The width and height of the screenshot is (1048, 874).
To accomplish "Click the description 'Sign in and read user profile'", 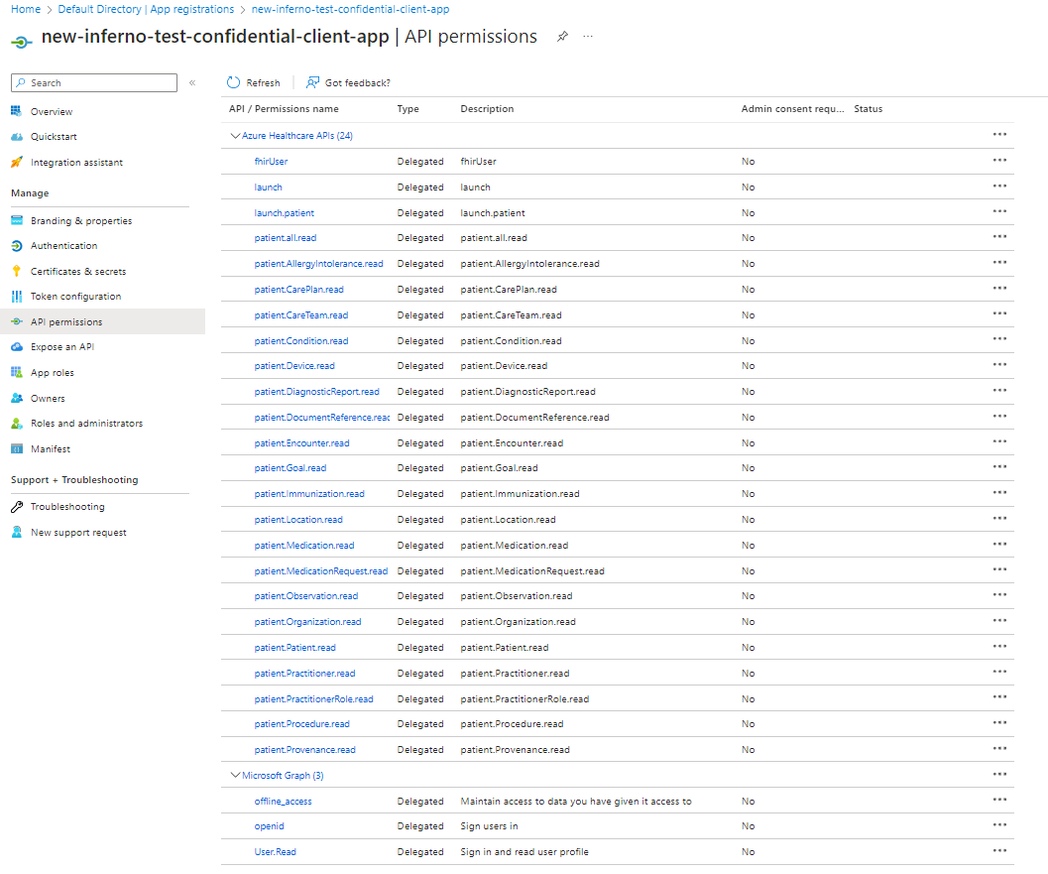I will 524,852.
